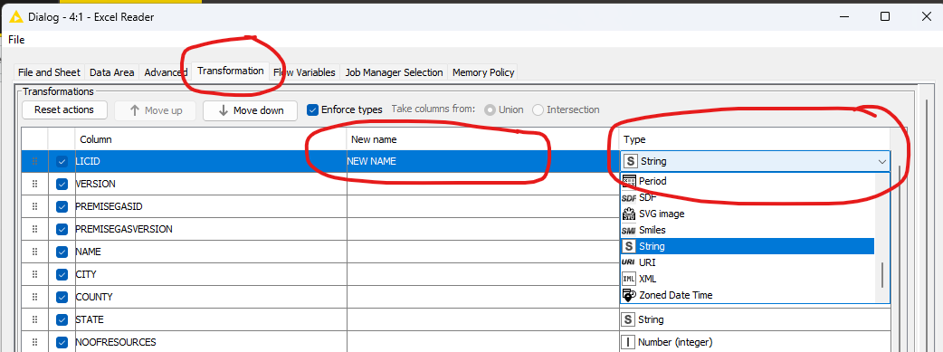
Task: Click the Move down button
Action: [x=251, y=110]
